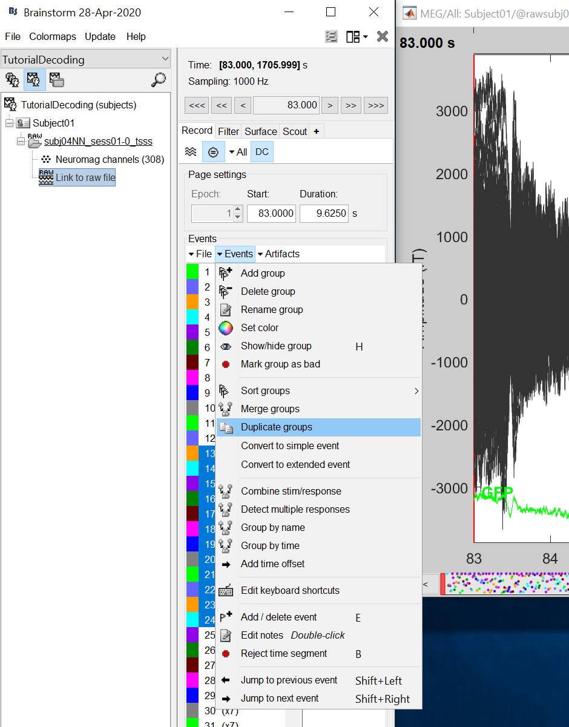Click the magnifier search icon in database panel

pyautogui.click(x=159, y=80)
